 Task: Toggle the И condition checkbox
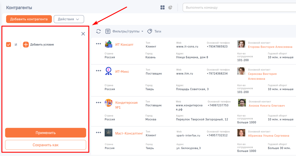click(x=9, y=44)
